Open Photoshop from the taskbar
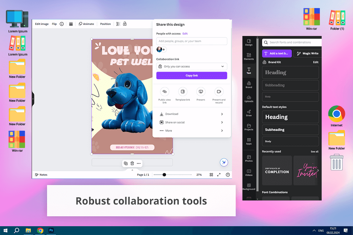Viewport: 353px width, 235px height. [51, 230]
